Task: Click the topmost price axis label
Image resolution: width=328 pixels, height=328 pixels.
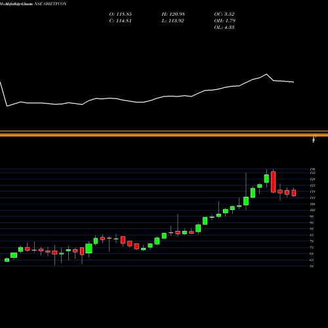Action: (x=313, y=169)
